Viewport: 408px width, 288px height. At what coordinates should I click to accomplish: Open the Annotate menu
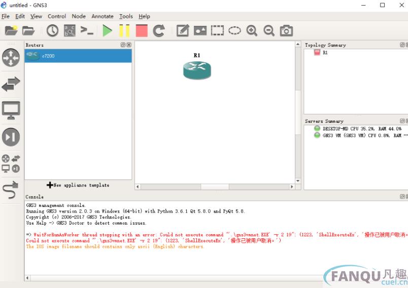[x=103, y=16]
